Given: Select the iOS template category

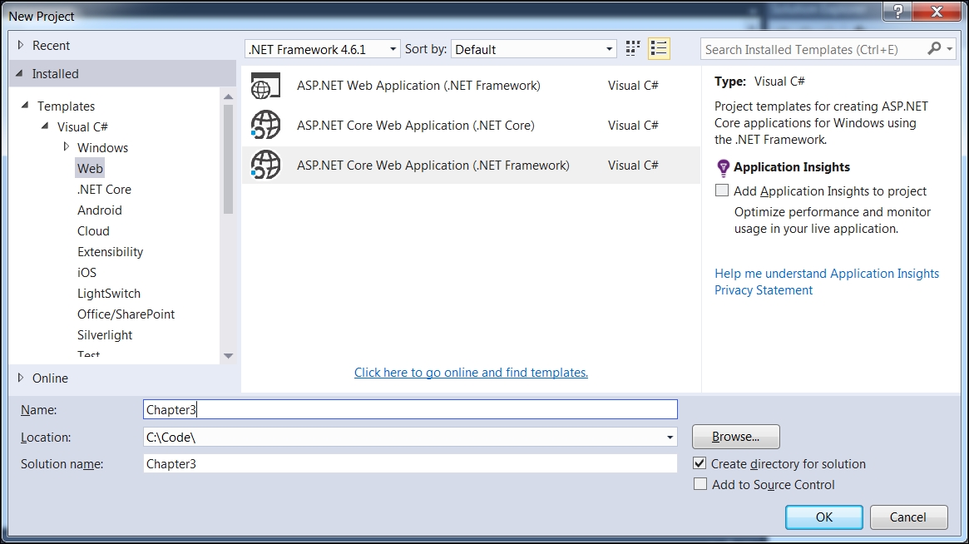Looking at the screenshot, I should pos(87,273).
